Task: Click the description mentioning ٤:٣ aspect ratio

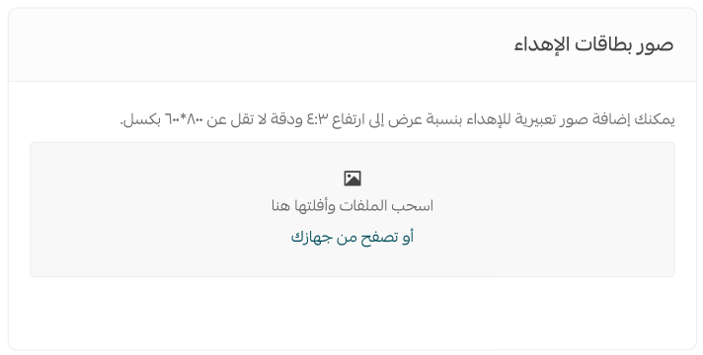Action: (397, 120)
